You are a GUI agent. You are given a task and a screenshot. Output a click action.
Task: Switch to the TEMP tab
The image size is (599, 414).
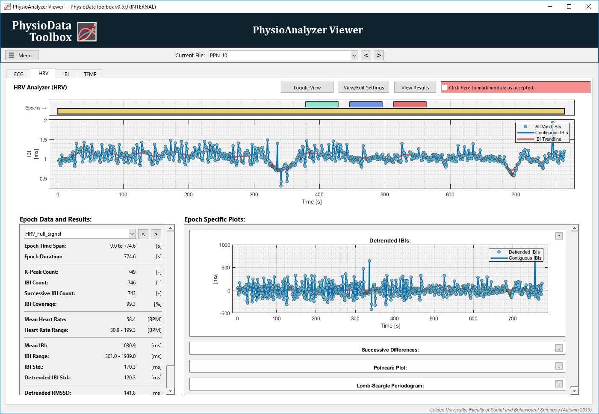click(90, 74)
